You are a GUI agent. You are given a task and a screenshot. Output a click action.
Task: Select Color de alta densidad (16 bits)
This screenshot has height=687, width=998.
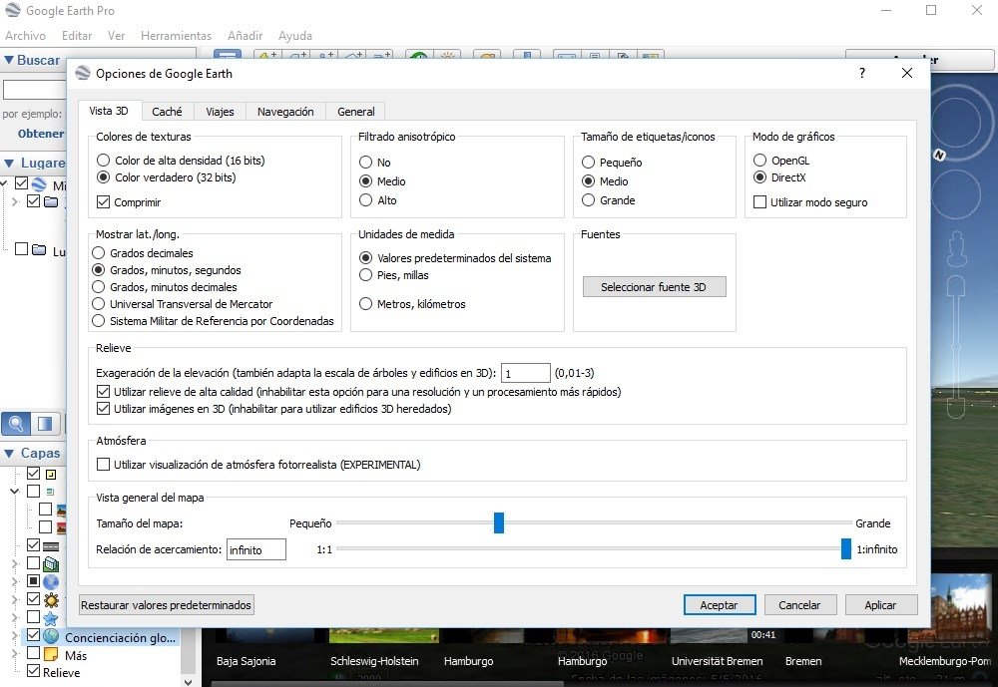[103, 161]
